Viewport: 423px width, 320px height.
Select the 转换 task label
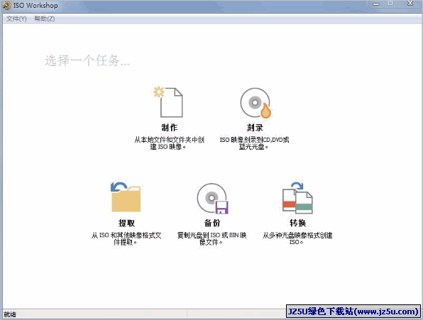tap(297, 223)
